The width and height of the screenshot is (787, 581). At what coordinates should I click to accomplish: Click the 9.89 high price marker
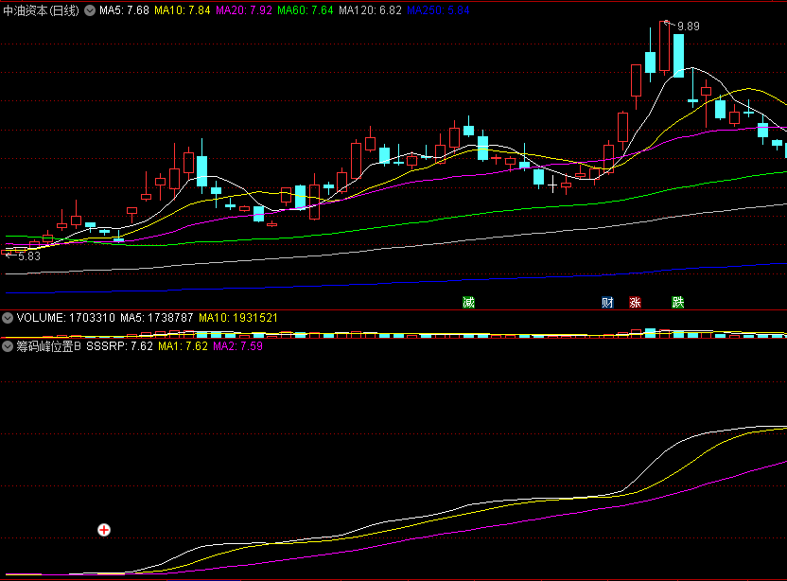tap(688, 26)
